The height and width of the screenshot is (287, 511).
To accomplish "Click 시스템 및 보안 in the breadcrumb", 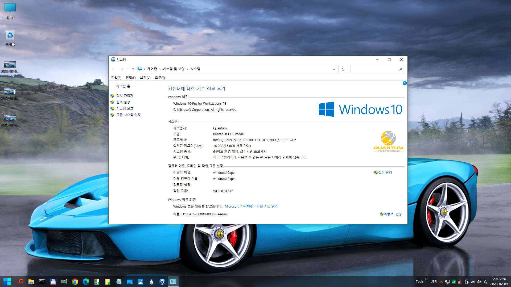I will point(174,69).
